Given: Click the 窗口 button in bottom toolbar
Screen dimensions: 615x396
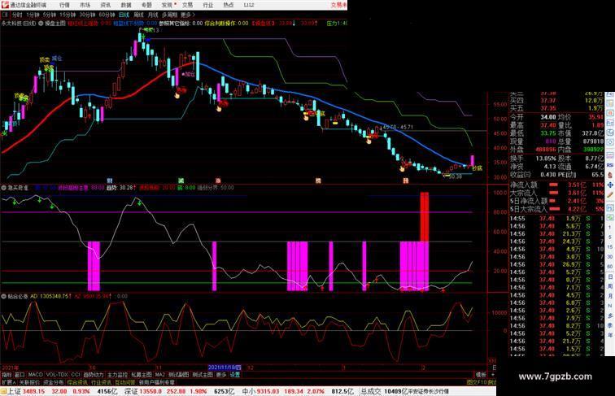Looking at the screenshot, I should pos(20,375).
